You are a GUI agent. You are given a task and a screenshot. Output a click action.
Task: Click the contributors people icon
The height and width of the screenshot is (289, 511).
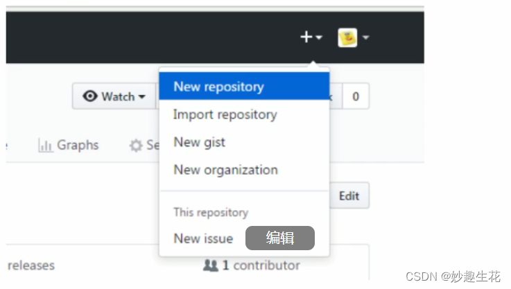pyautogui.click(x=210, y=265)
